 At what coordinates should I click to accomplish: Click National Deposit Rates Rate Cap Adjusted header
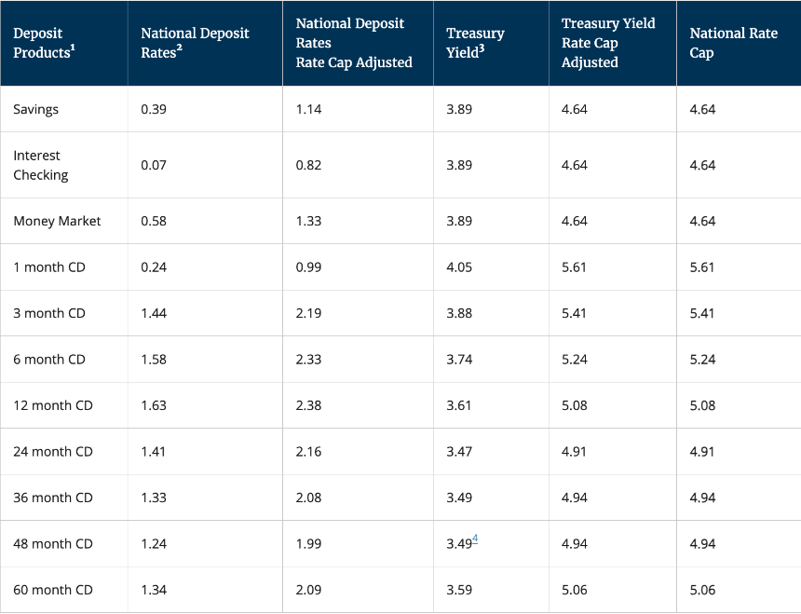(354, 43)
